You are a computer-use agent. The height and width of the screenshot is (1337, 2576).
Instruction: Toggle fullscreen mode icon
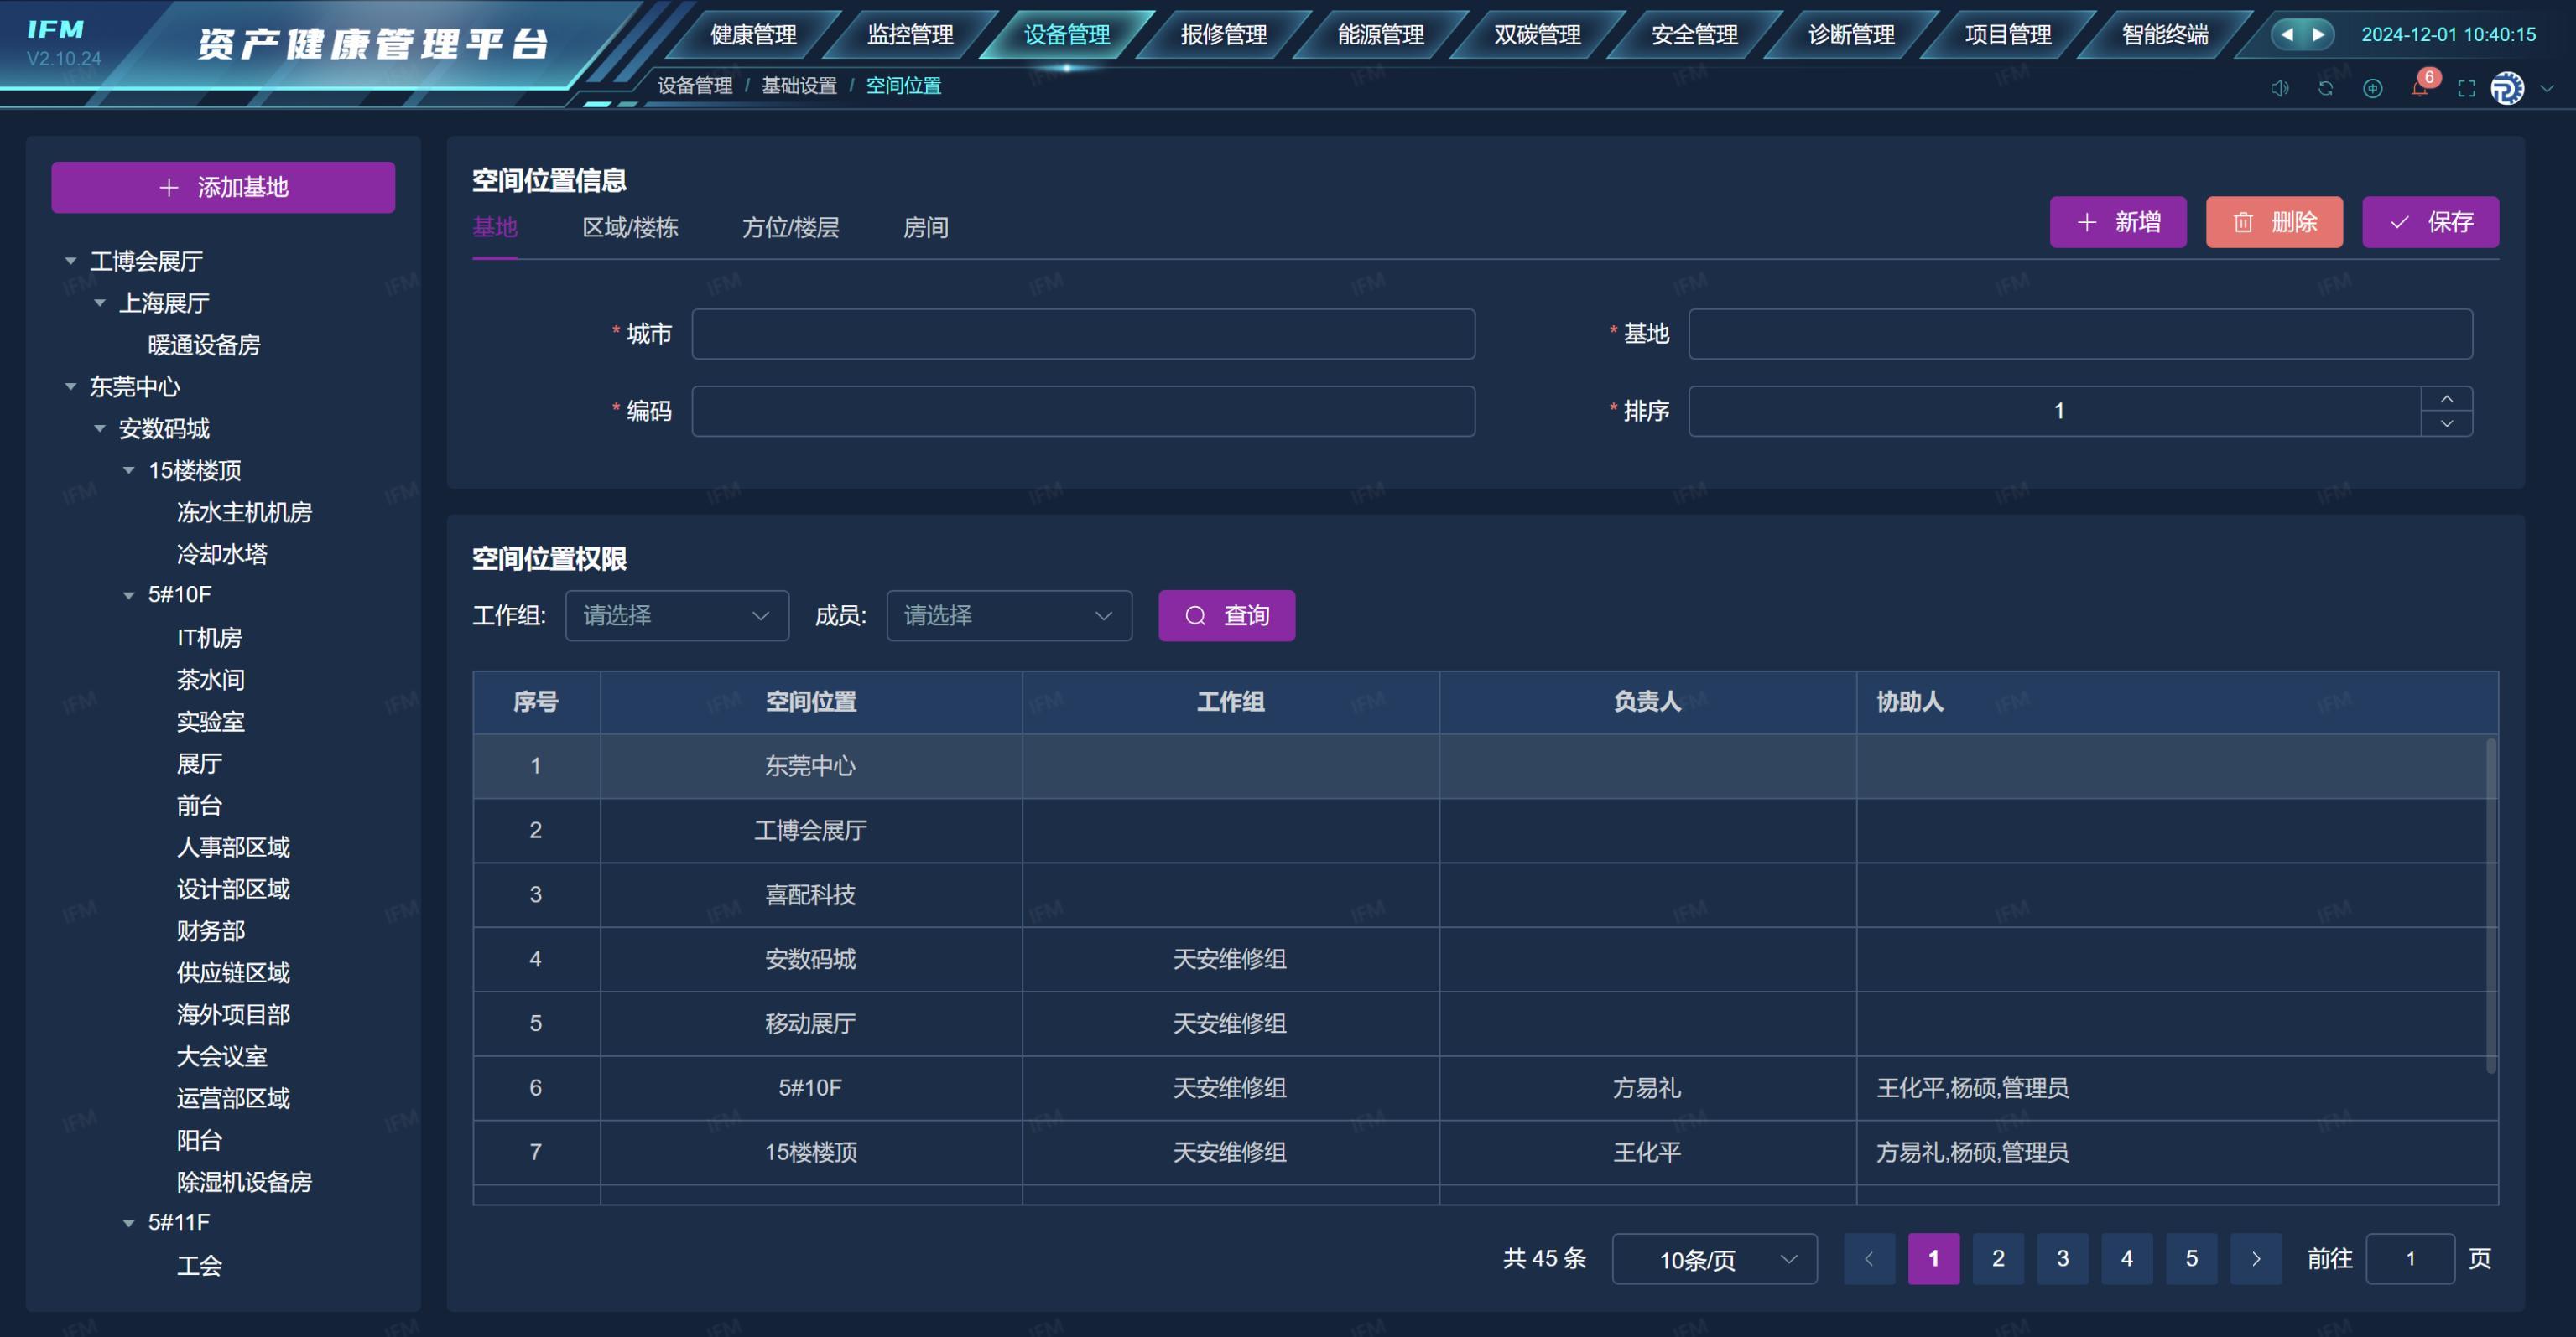(2466, 88)
